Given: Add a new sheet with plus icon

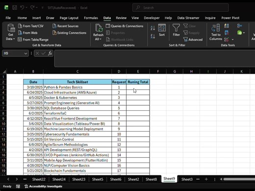Looking at the screenshot, I should pyautogui.click(x=206, y=179).
